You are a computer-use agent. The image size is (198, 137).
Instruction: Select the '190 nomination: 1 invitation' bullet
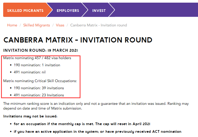[37, 65]
